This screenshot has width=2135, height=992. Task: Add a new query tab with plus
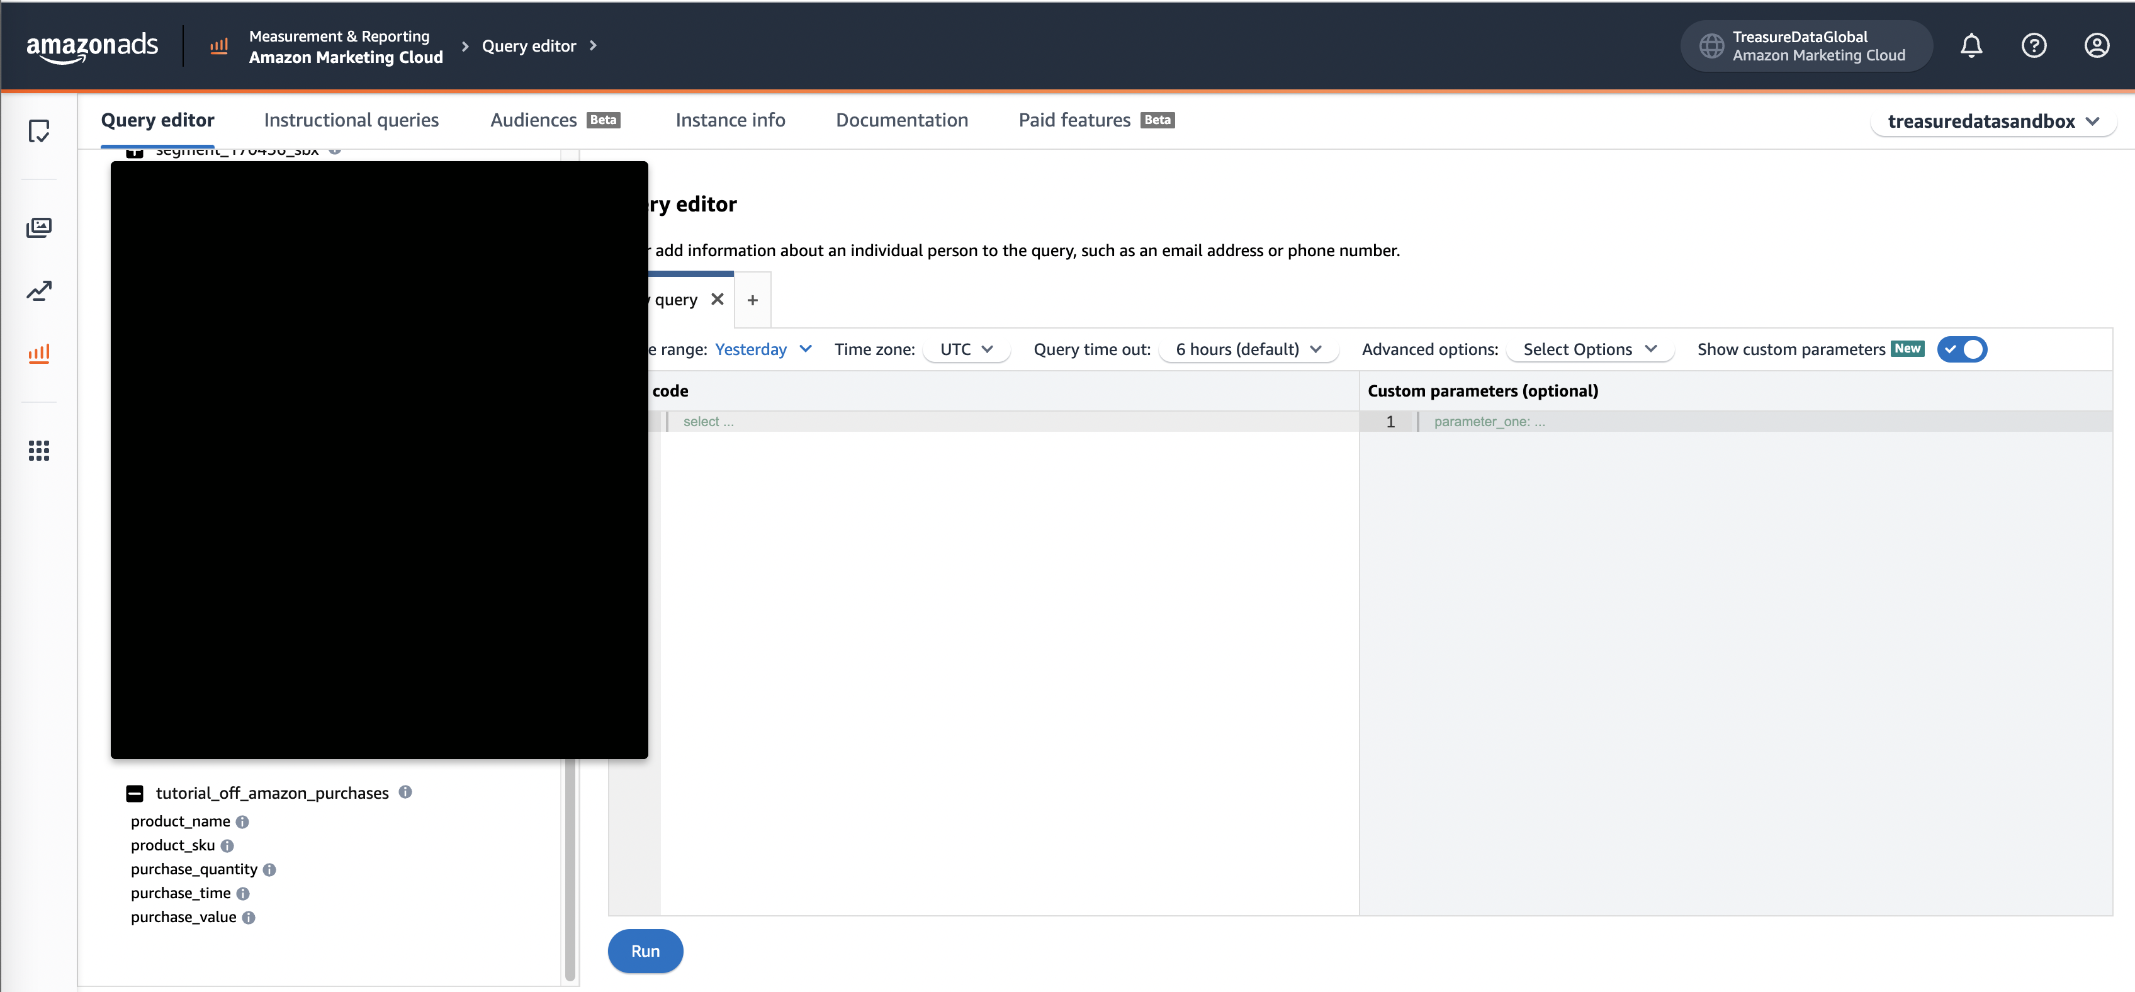pos(752,300)
